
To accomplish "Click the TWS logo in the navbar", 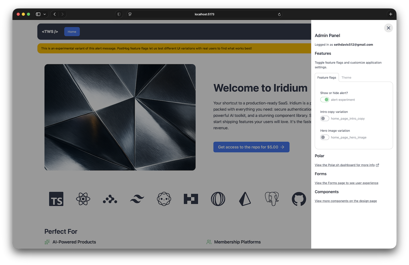I will pos(50,31).
